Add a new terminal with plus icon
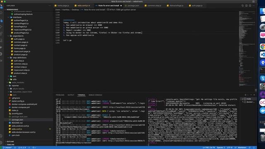 click(245, 95)
